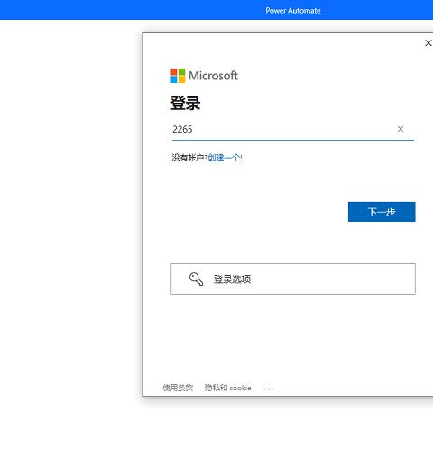This screenshot has width=433, height=449.
Task: Click the key icon in 登录选项
Action: (x=196, y=279)
